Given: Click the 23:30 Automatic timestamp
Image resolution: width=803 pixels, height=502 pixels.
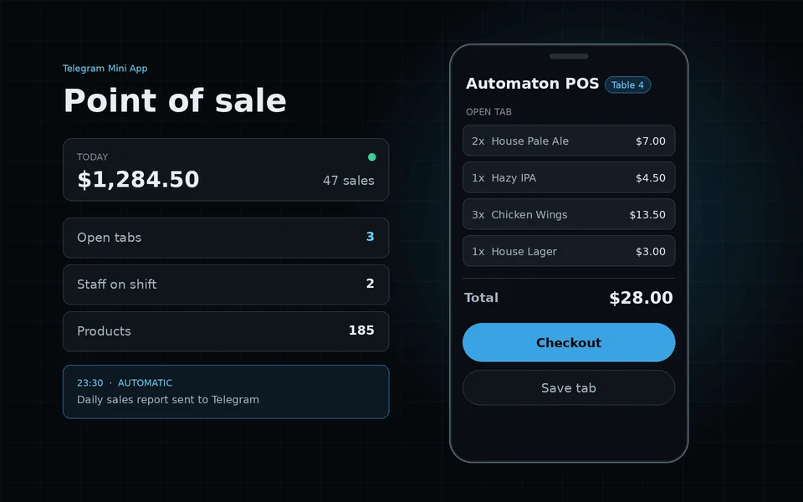Looking at the screenshot, I should tap(125, 383).
